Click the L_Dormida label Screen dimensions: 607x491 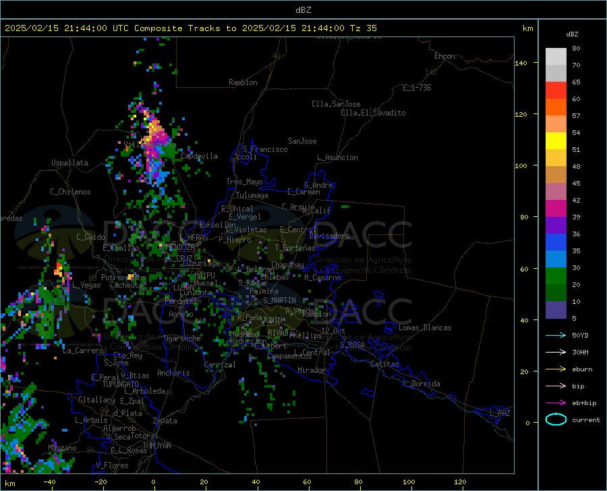coord(421,384)
